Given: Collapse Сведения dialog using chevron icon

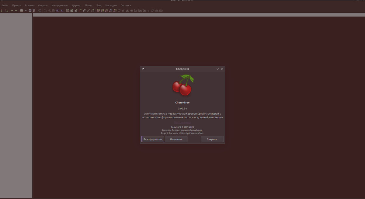Looking at the screenshot, I should (x=217, y=69).
